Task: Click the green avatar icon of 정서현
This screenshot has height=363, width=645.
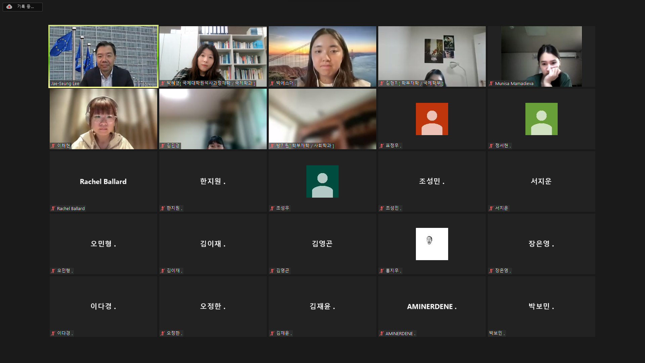Action: (541, 119)
